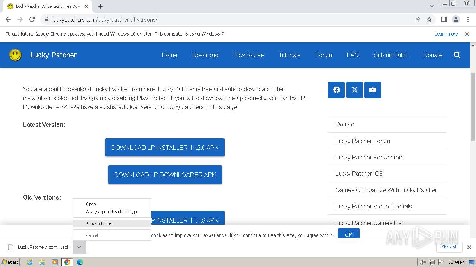Click the downloaded APK file icon
The width and height of the screenshot is (476, 267).
coord(11,247)
